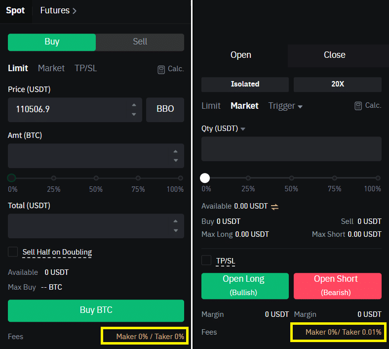Viewport: 389px width, 349px height.
Task: Decrease price with the down stepper arrow
Action: tap(134, 114)
